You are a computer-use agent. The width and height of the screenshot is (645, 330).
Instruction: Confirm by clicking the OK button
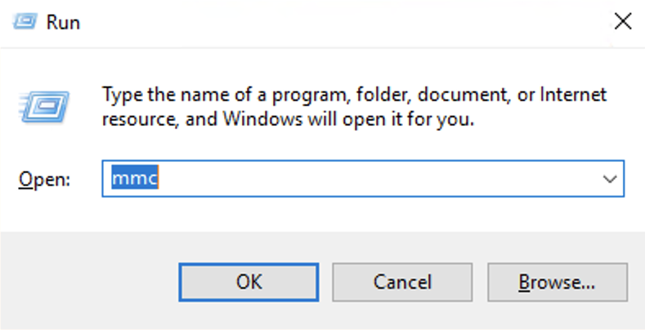click(x=249, y=282)
